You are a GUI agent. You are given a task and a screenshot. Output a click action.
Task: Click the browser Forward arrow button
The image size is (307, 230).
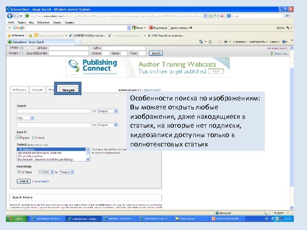tap(16, 16)
